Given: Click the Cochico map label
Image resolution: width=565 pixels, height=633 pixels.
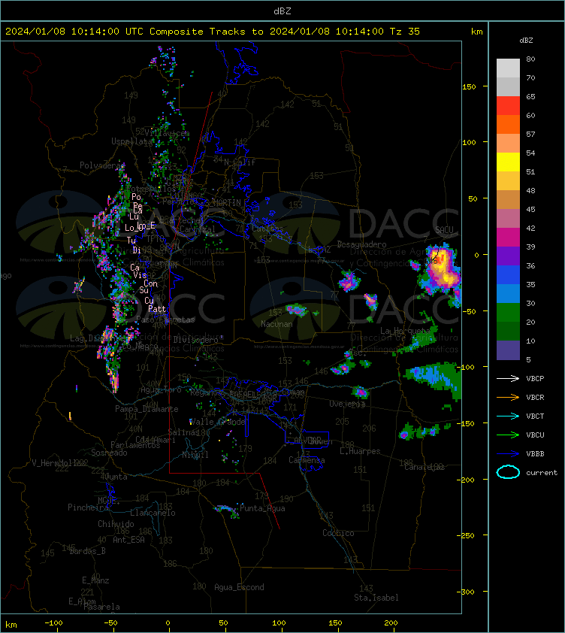Looking at the screenshot, I should (x=338, y=533).
